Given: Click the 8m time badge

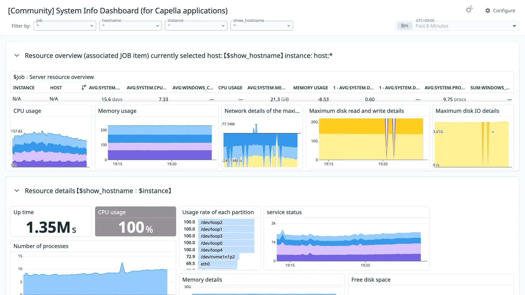Looking at the screenshot, I should 404,26.
